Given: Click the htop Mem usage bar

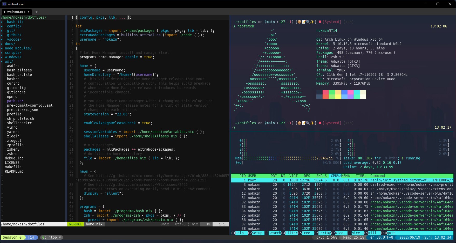Looking at the screenshot, I should click(288, 158).
